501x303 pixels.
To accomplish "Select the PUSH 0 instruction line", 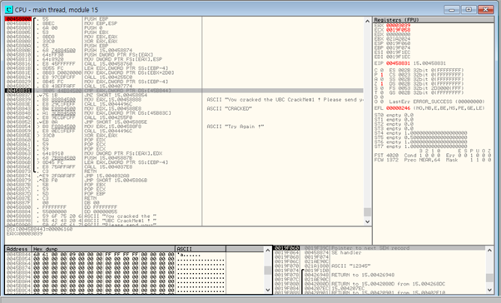I will pyautogui.click(x=93, y=28).
